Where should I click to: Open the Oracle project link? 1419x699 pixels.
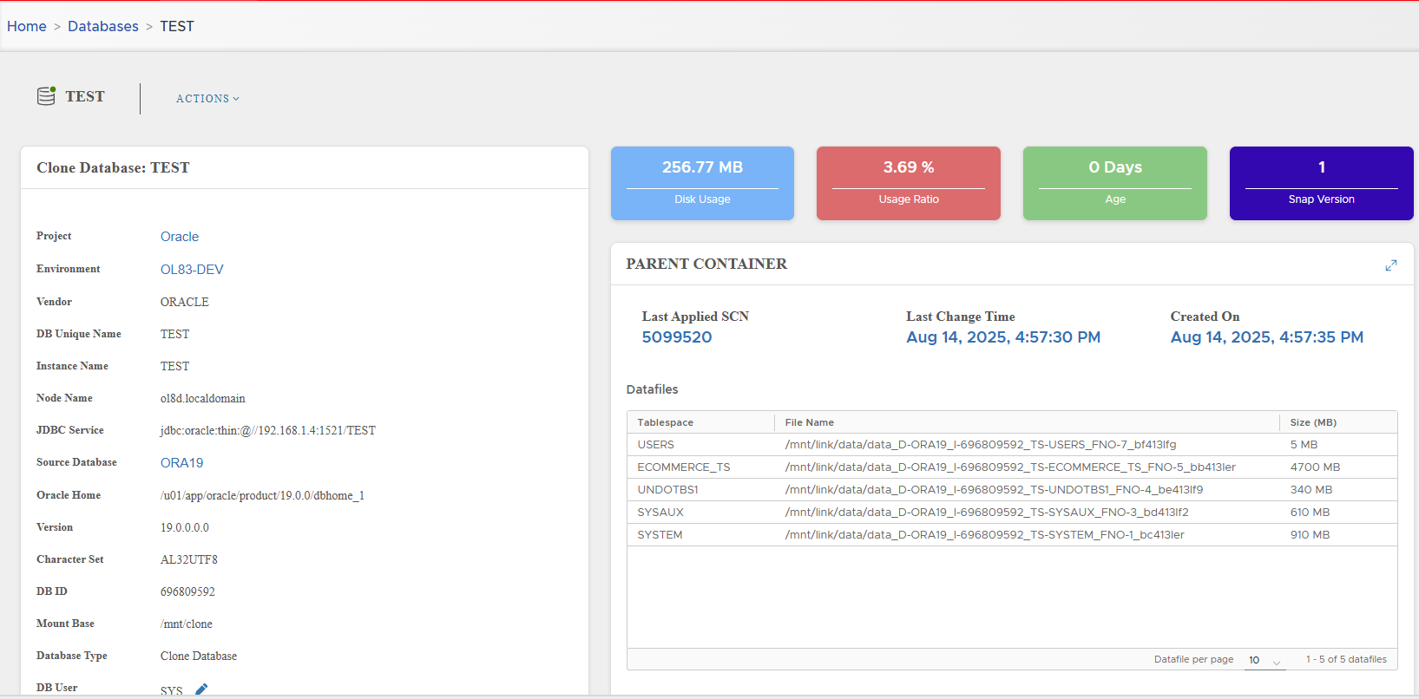180,237
